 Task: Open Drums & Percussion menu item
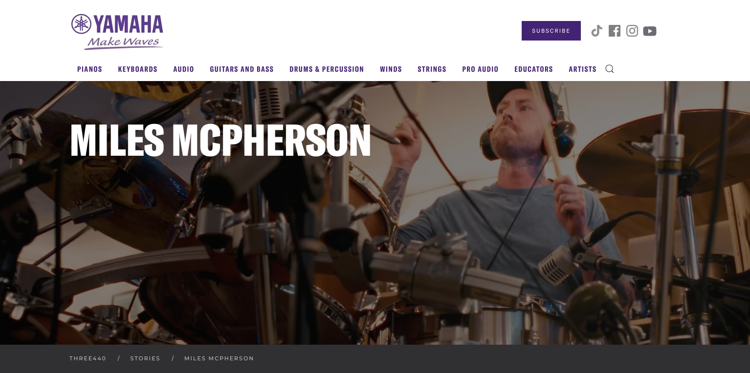pos(327,69)
